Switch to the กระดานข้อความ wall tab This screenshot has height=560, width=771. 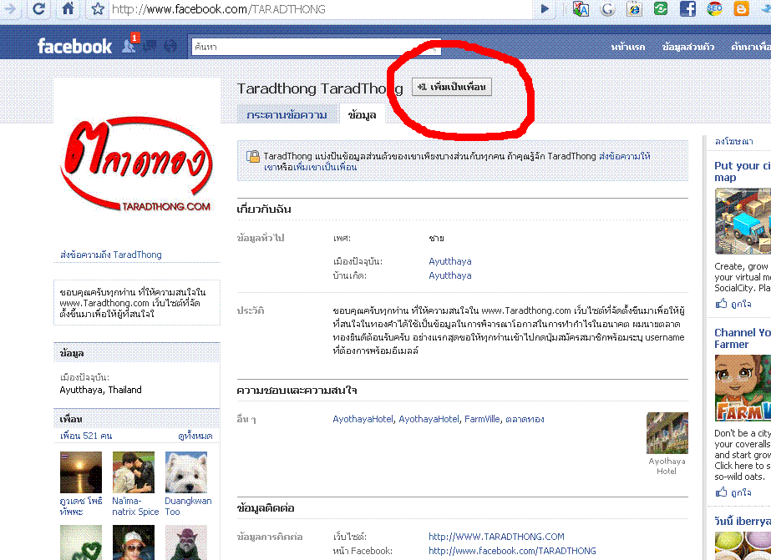(x=287, y=115)
